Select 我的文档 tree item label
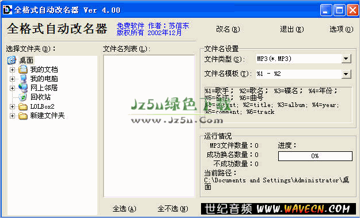This screenshot has width=360, height=218. pos(44,70)
